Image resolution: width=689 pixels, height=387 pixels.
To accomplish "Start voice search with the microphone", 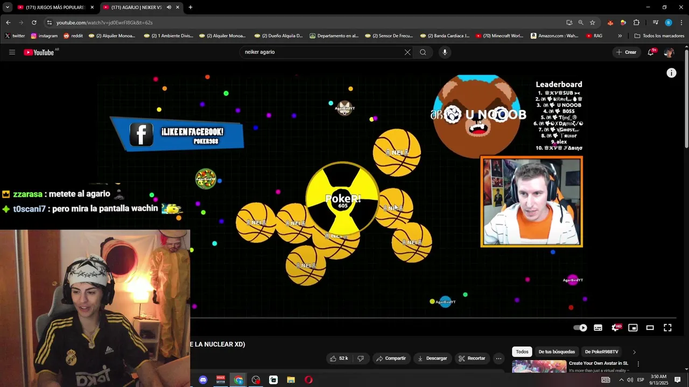I will pyautogui.click(x=445, y=52).
